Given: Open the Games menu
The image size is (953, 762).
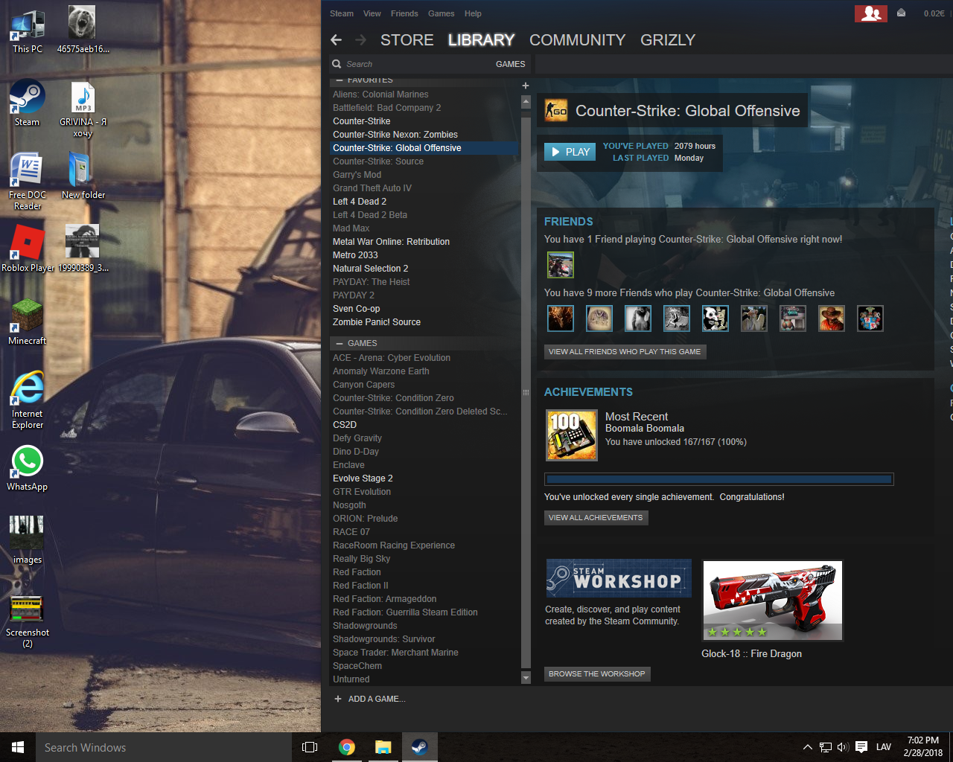Looking at the screenshot, I should 441,13.
